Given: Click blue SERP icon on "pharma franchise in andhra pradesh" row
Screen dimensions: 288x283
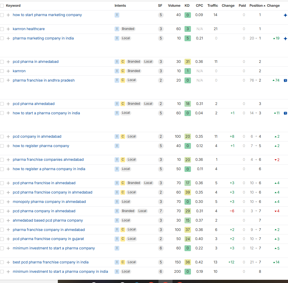Looking at the screenshot, I should 285,80.
